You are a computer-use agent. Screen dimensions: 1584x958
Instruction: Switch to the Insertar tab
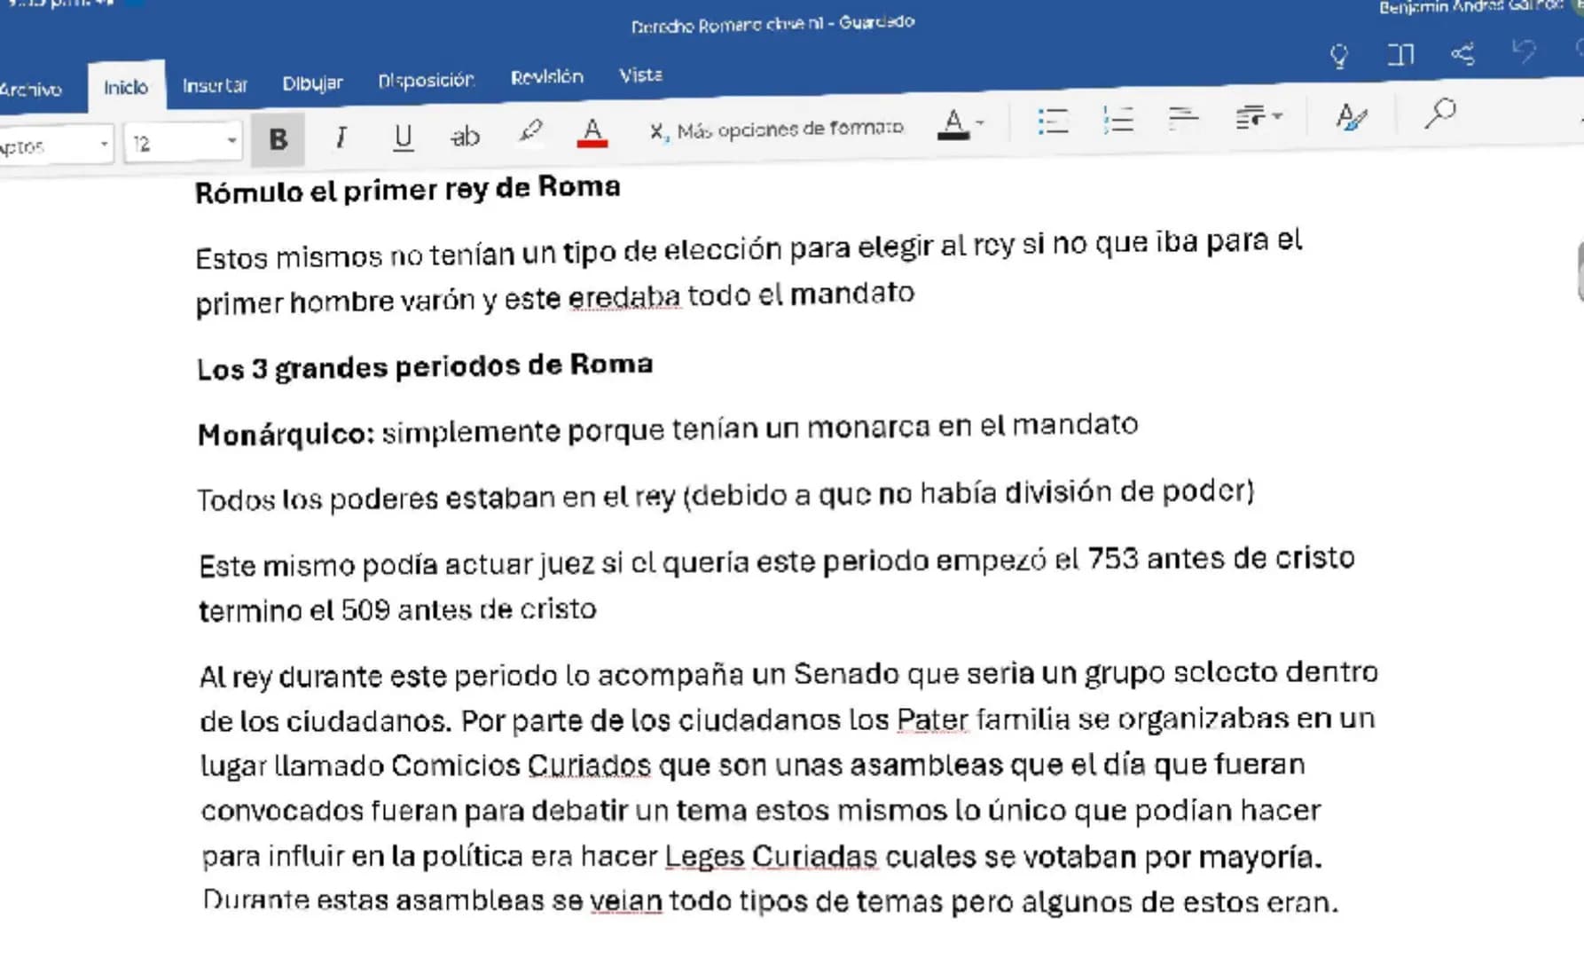pyautogui.click(x=215, y=85)
